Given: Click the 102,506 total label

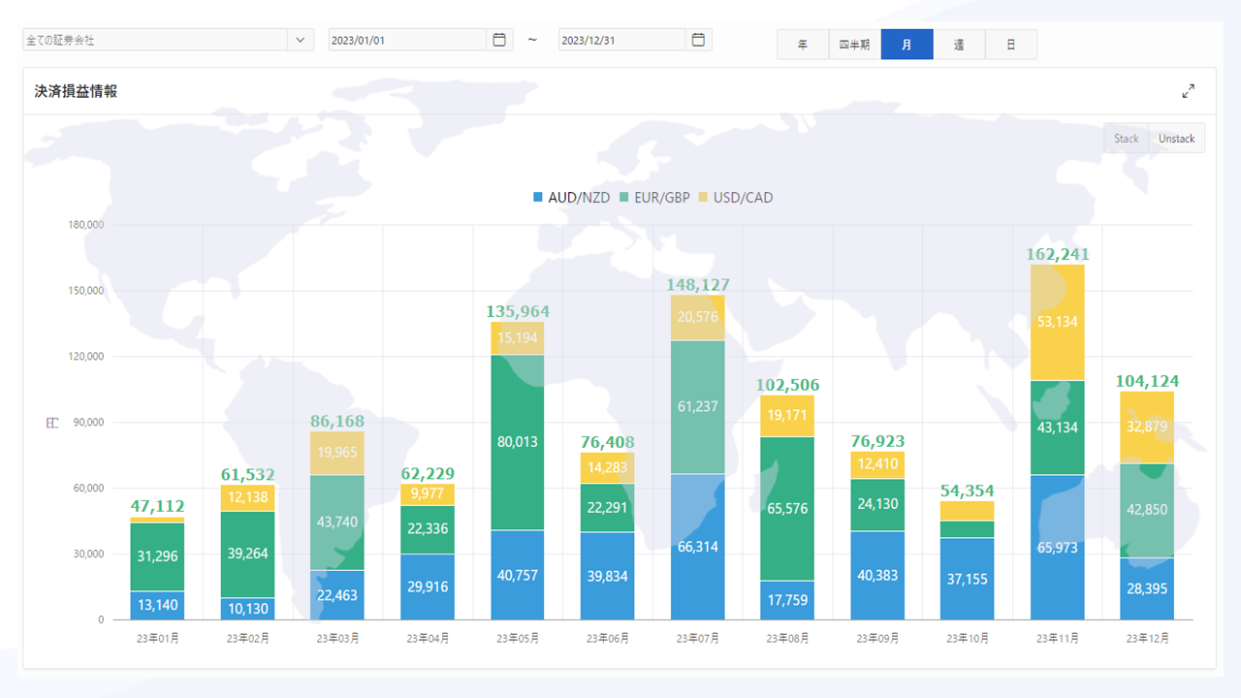Looking at the screenshot, I should click(x=787, y=385).
